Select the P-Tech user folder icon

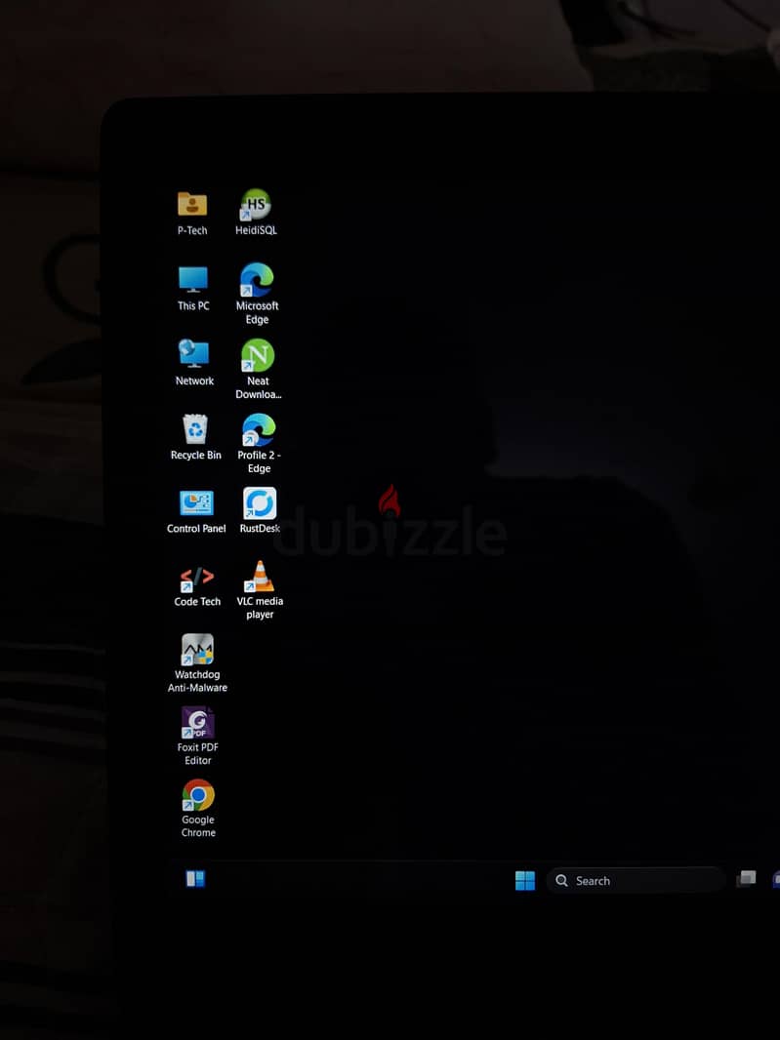192,204
